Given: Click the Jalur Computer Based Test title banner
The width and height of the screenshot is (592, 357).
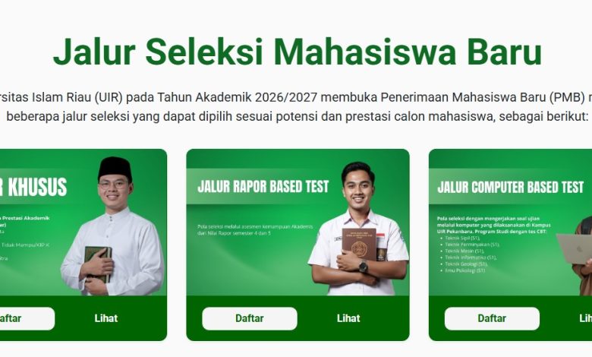Looking at the screenshot, I should tap(511, 187).
